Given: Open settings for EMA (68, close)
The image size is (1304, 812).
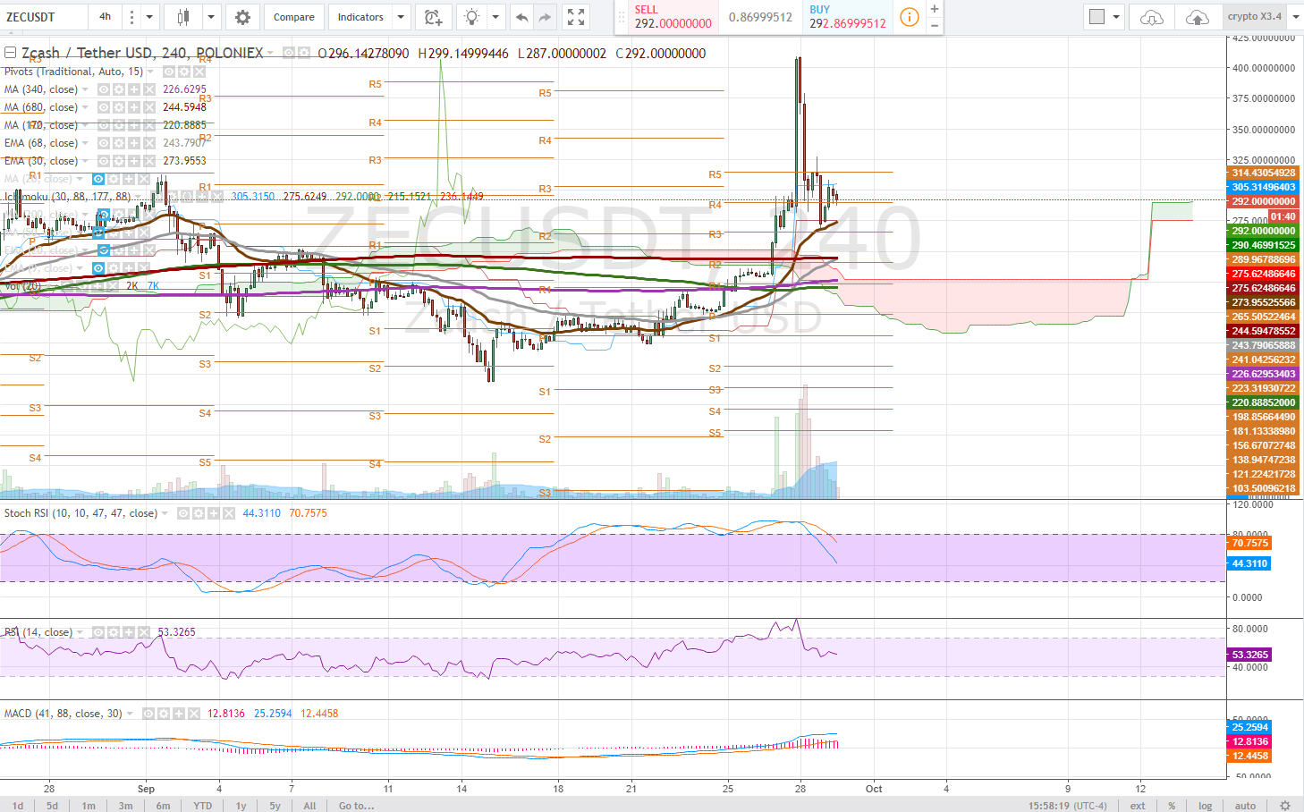Looking at the screenshot, I should tap(119, 143).
